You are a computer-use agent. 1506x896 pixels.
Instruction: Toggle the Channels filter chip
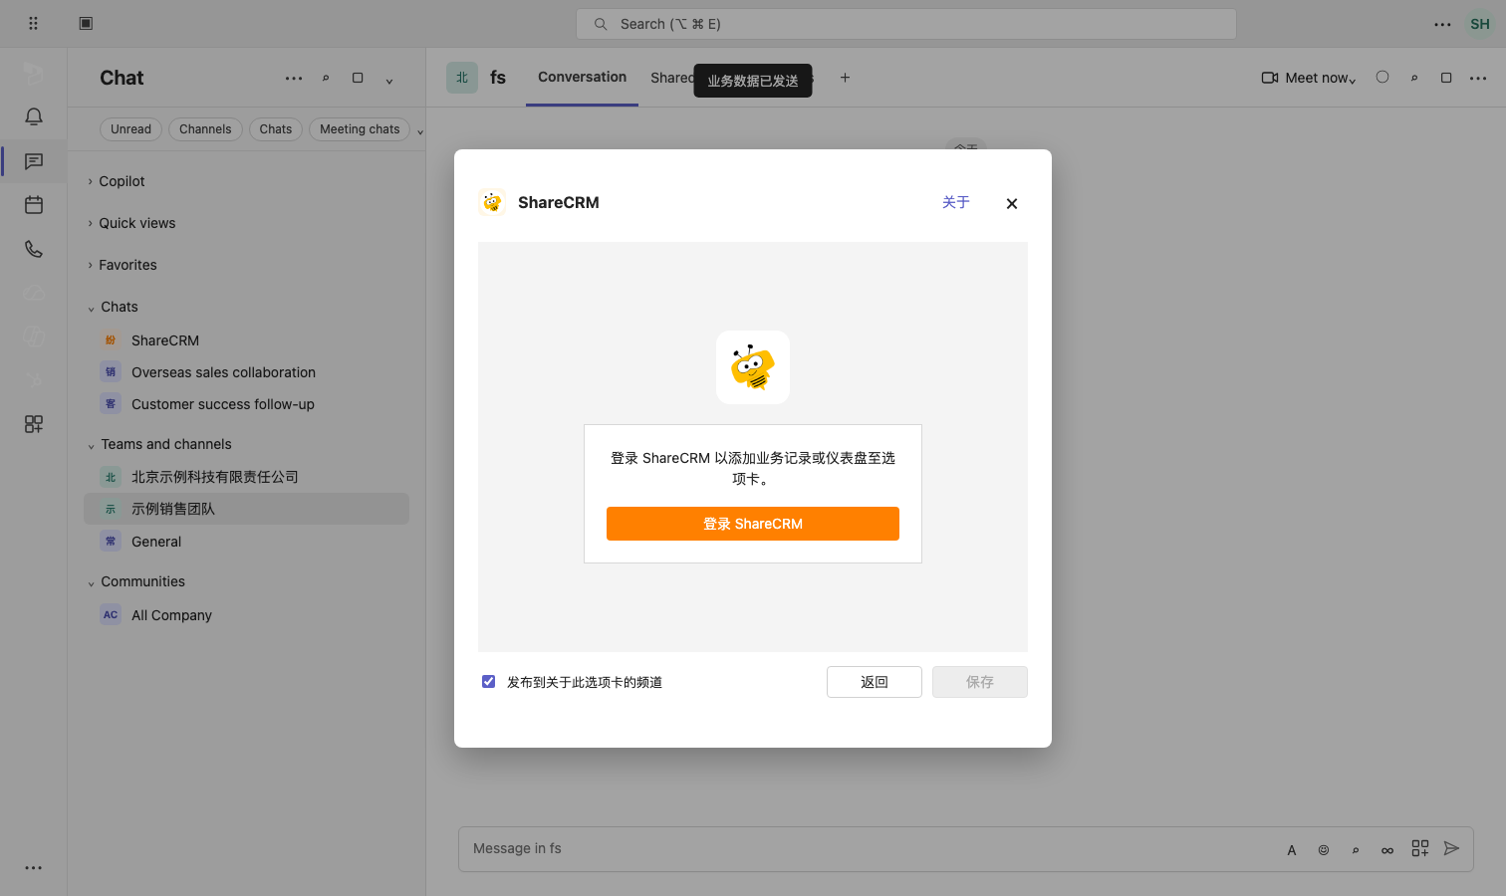point(205,129)
